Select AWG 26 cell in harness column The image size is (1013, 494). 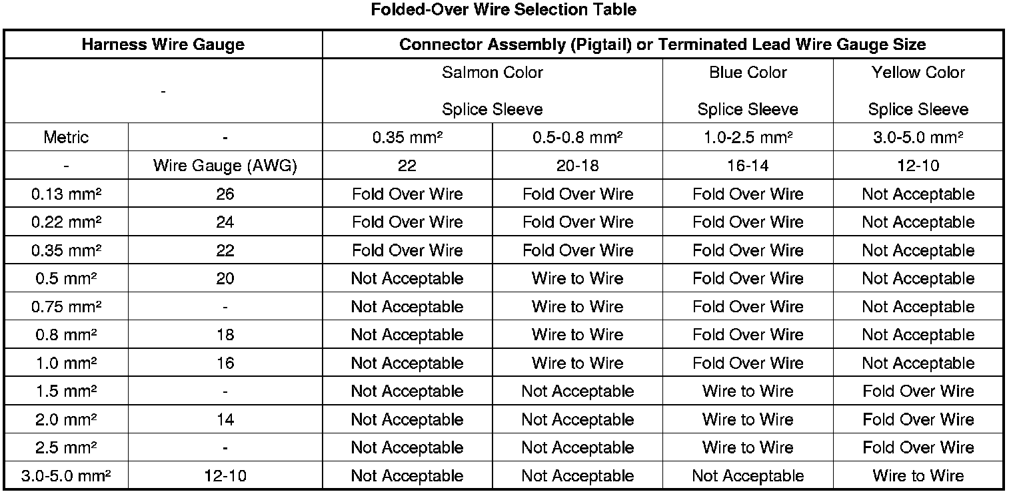click(225, 194)
